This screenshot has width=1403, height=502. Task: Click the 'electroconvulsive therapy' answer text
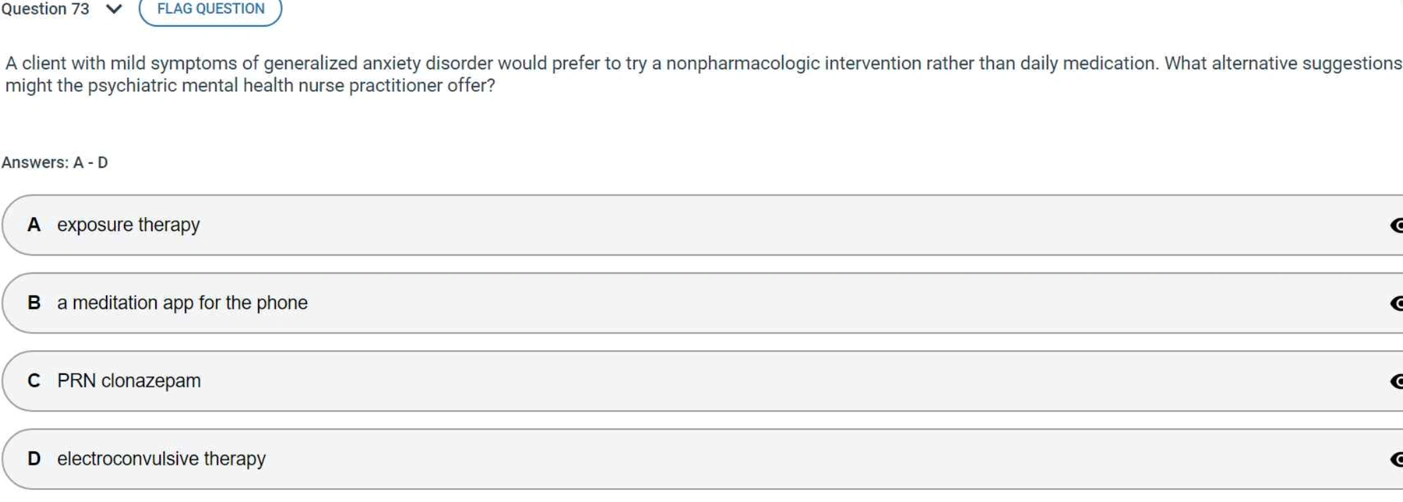click(161, 459)
